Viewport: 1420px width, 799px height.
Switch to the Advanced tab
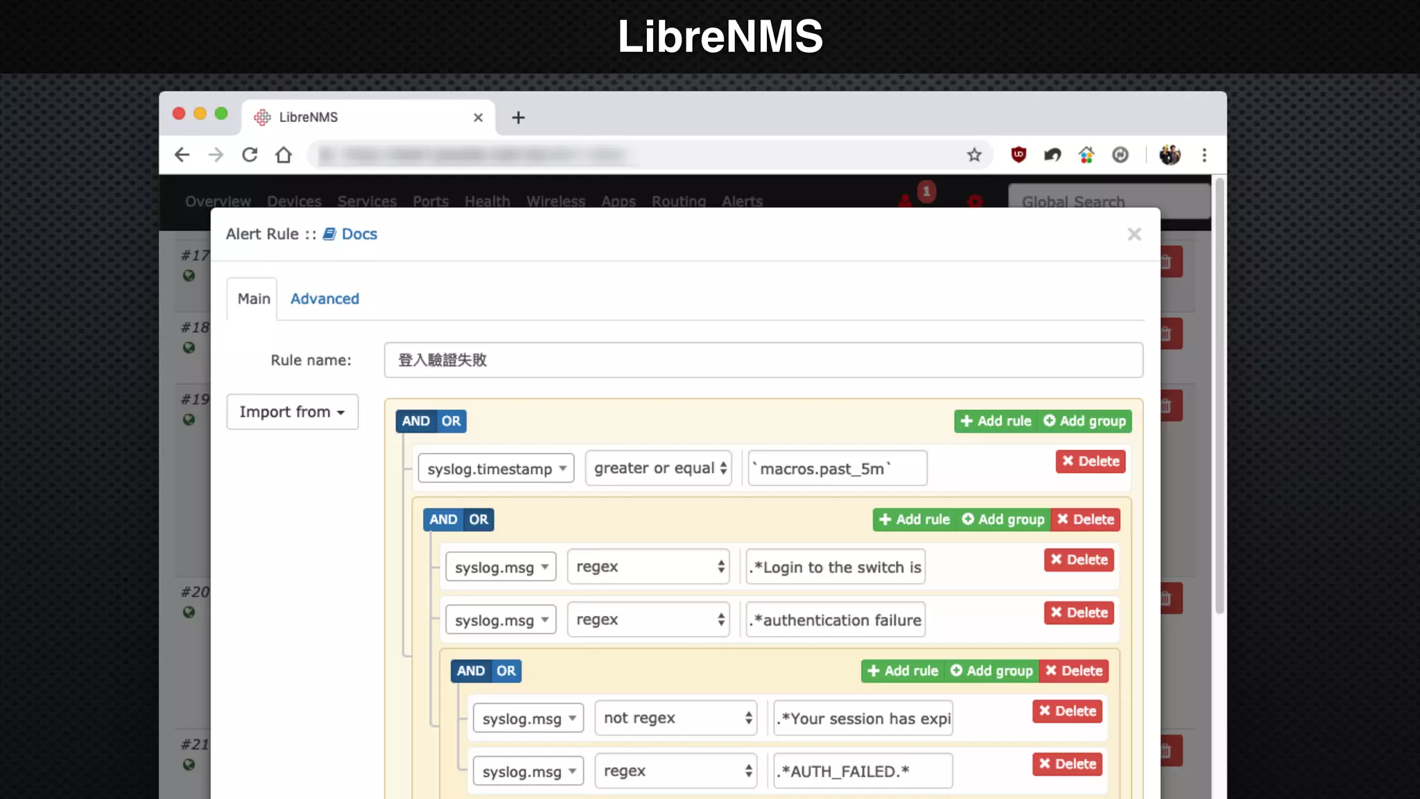pos(324,299)
